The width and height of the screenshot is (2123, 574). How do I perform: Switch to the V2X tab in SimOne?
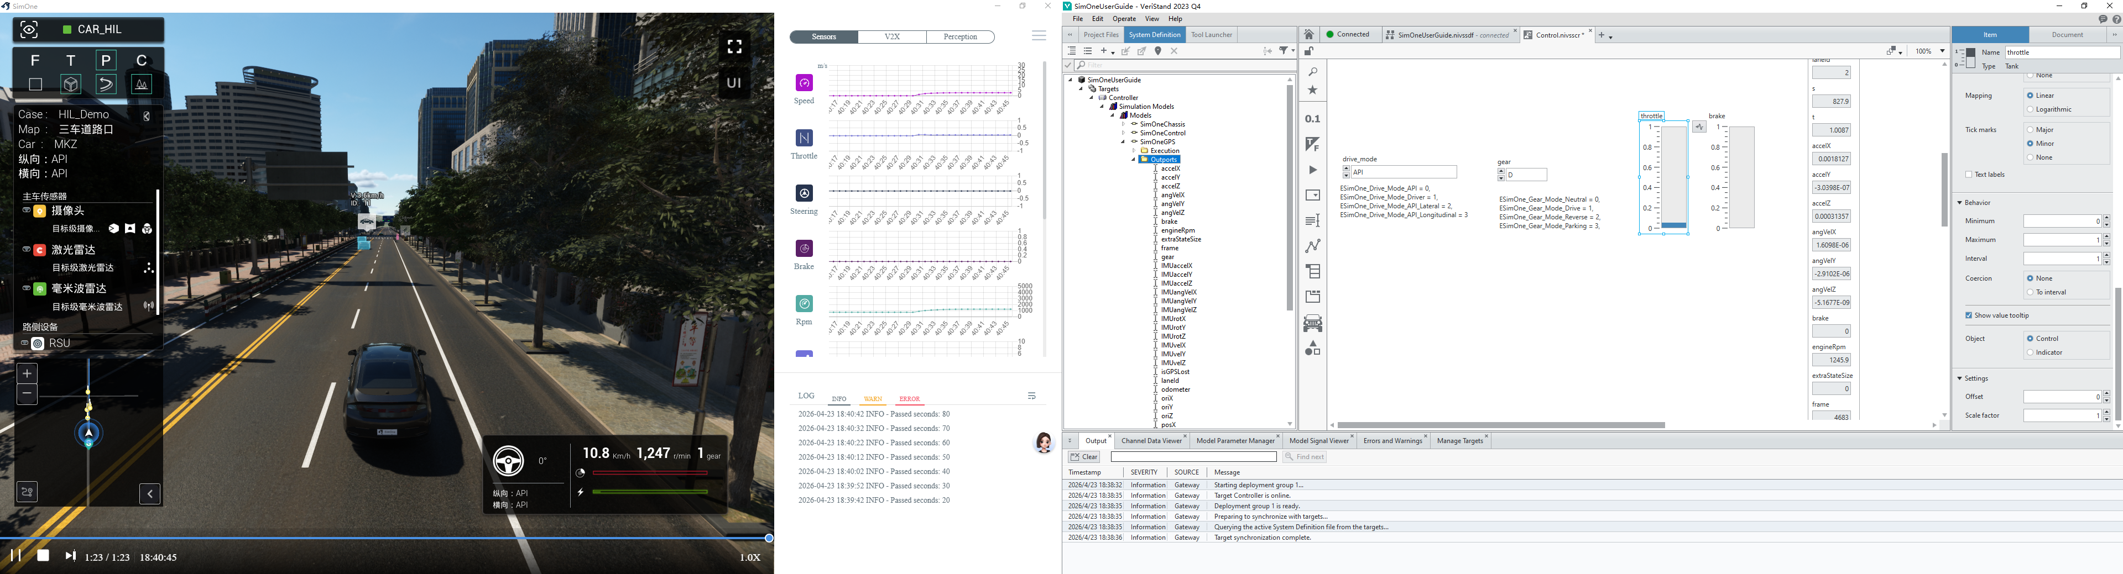click(x=893, y=37)
